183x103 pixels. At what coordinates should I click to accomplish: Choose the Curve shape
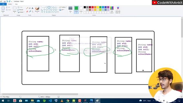click(x=44, y=7)
